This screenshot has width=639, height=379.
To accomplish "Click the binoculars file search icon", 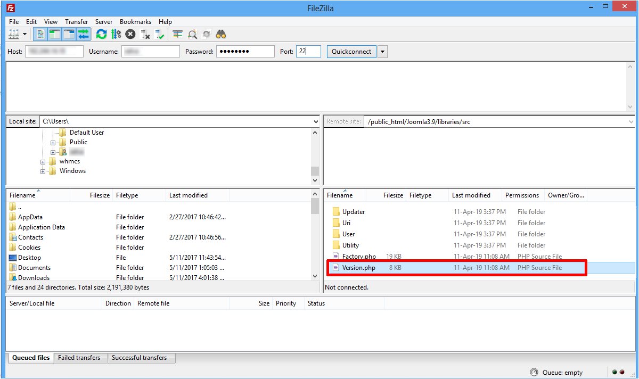I will 221,35.
